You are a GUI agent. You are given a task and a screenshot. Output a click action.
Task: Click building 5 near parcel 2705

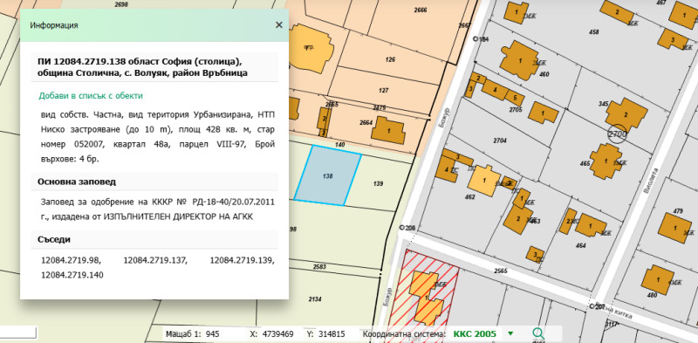tap(515, 98)
